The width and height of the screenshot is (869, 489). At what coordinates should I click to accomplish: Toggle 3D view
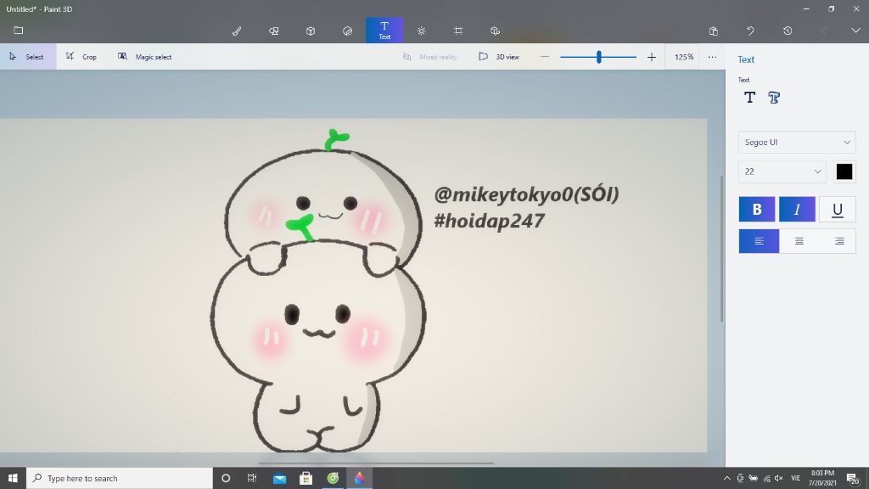(x=499, y=57)
